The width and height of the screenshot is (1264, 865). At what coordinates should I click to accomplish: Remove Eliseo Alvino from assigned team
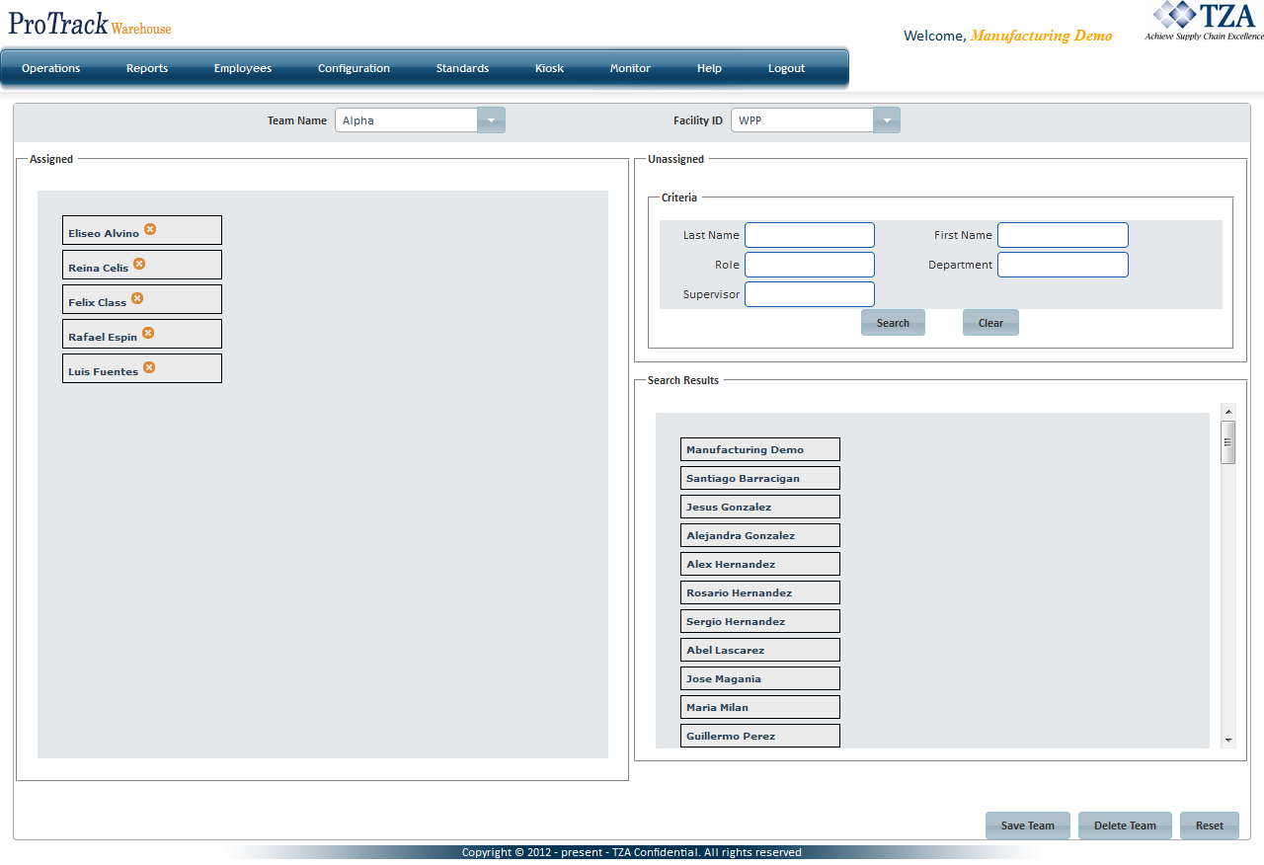[150, 229]
